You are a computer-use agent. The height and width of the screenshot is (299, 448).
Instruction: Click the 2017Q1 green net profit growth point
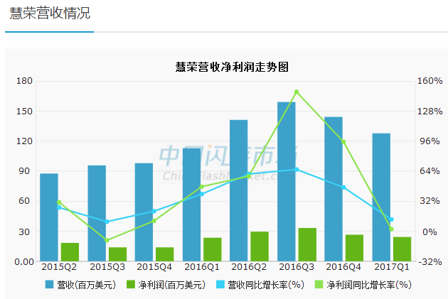[391, 229]
